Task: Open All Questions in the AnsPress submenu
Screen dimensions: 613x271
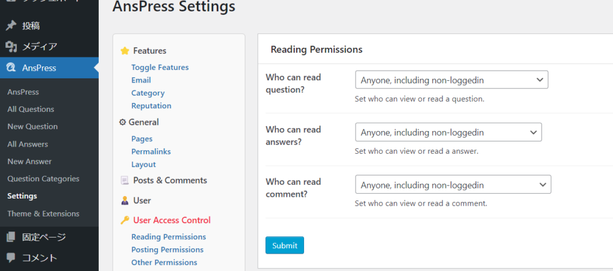Action: click(31, 109)
